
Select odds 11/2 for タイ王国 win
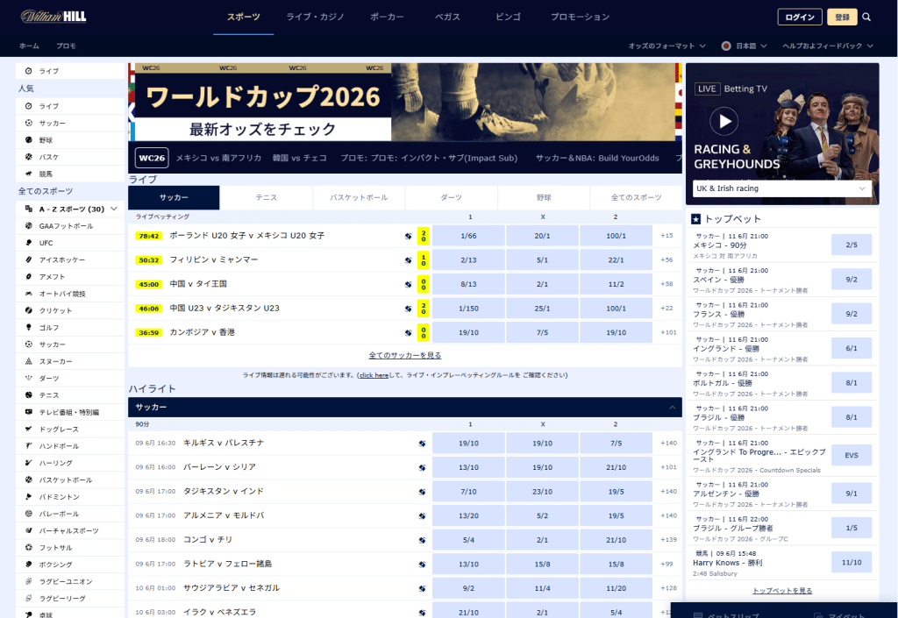coord(616,284)
